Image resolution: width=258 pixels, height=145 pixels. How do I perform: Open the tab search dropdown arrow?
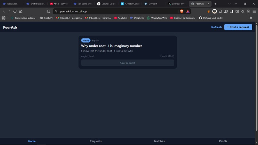[x=230, y=4]
